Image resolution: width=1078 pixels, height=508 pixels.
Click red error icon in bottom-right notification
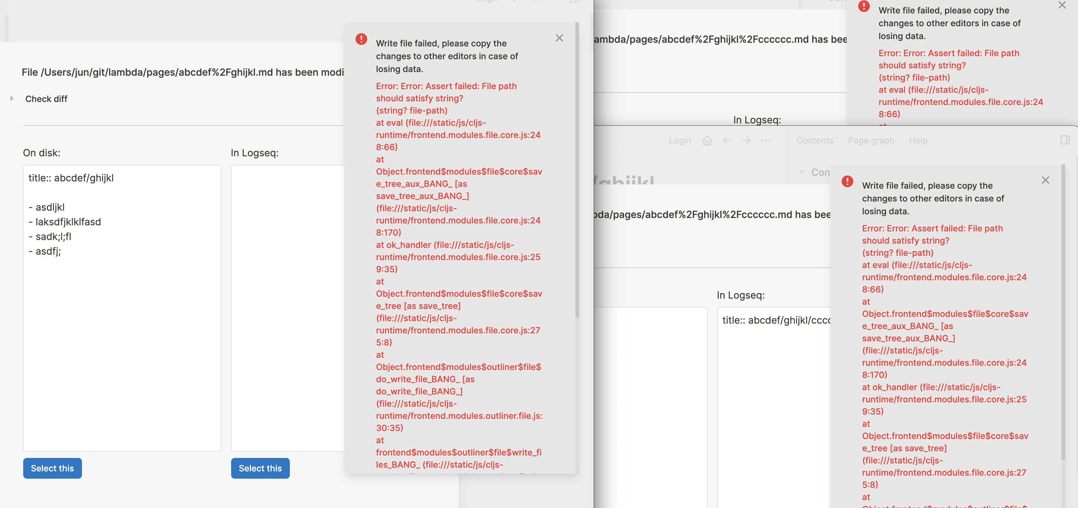coord(847,181)
